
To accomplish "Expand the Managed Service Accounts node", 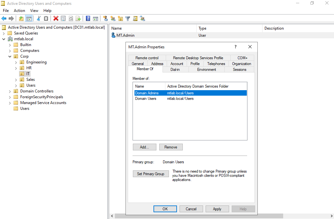I will click(x=10, y=103).
